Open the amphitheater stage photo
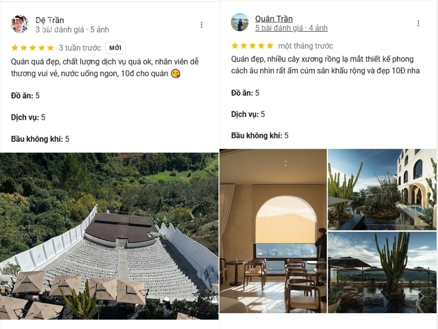 point(109,236)
